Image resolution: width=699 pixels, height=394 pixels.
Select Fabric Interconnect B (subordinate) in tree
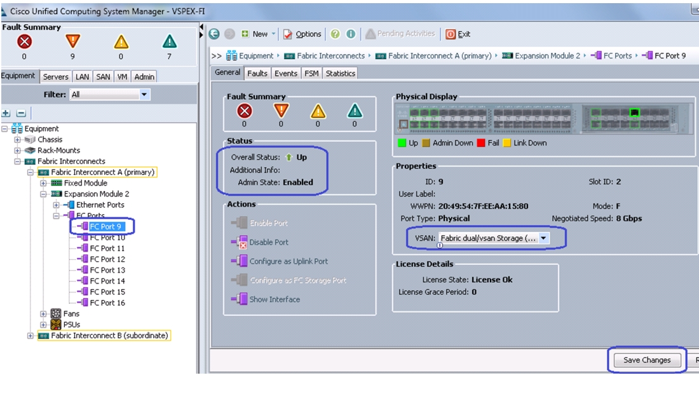tap(109, 335)
